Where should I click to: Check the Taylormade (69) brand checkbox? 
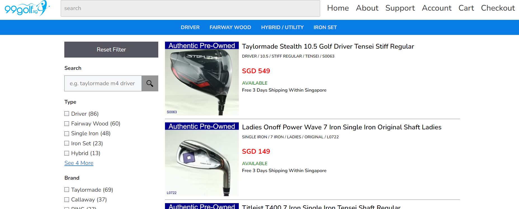(67, 190)
